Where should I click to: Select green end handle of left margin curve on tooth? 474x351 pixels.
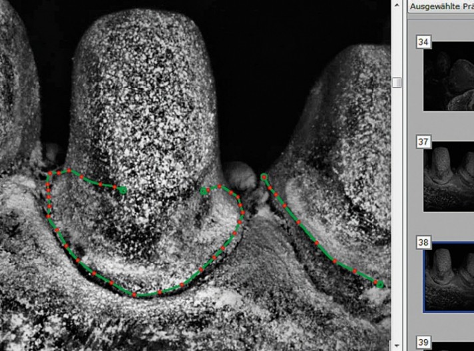pyautogui.click(x=122, y=190)
